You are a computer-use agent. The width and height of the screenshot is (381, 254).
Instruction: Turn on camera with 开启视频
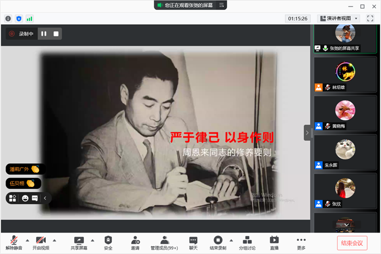click(x=40, y=243)
